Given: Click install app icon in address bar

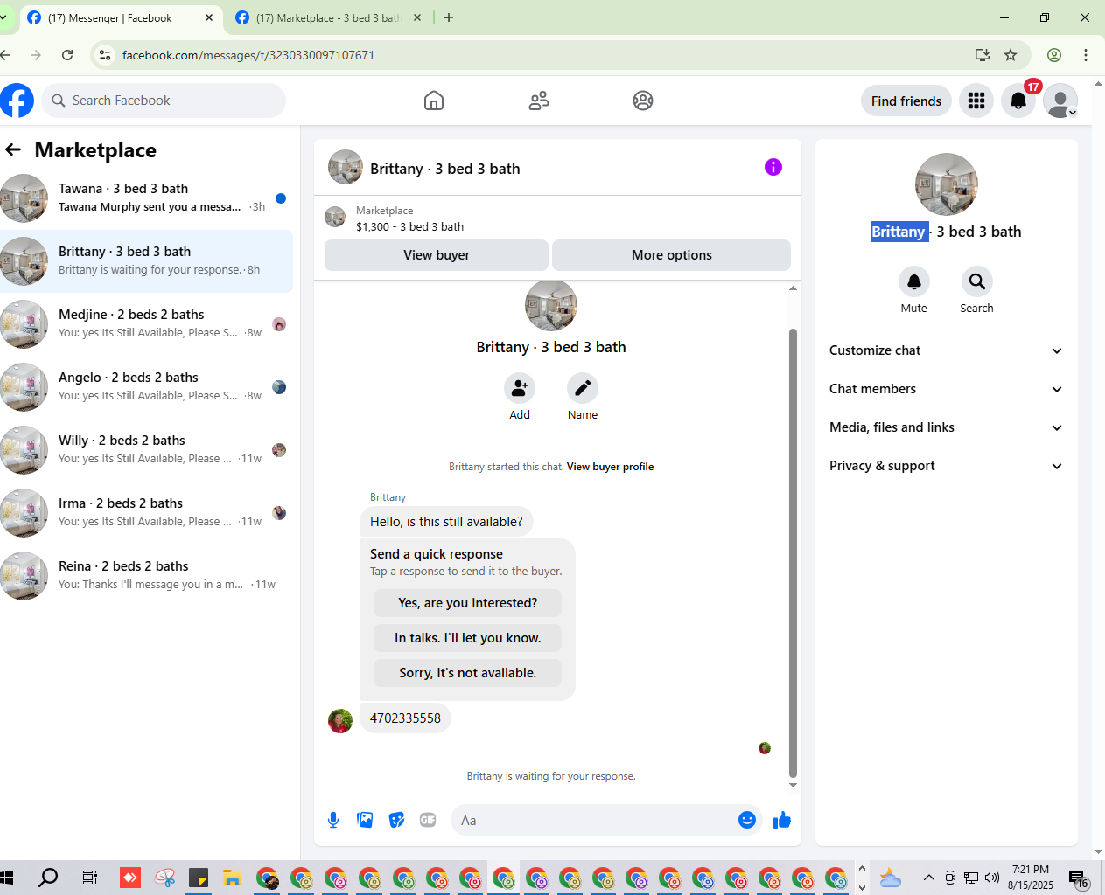Looking at the screenshot, I should tap(983, 55).
